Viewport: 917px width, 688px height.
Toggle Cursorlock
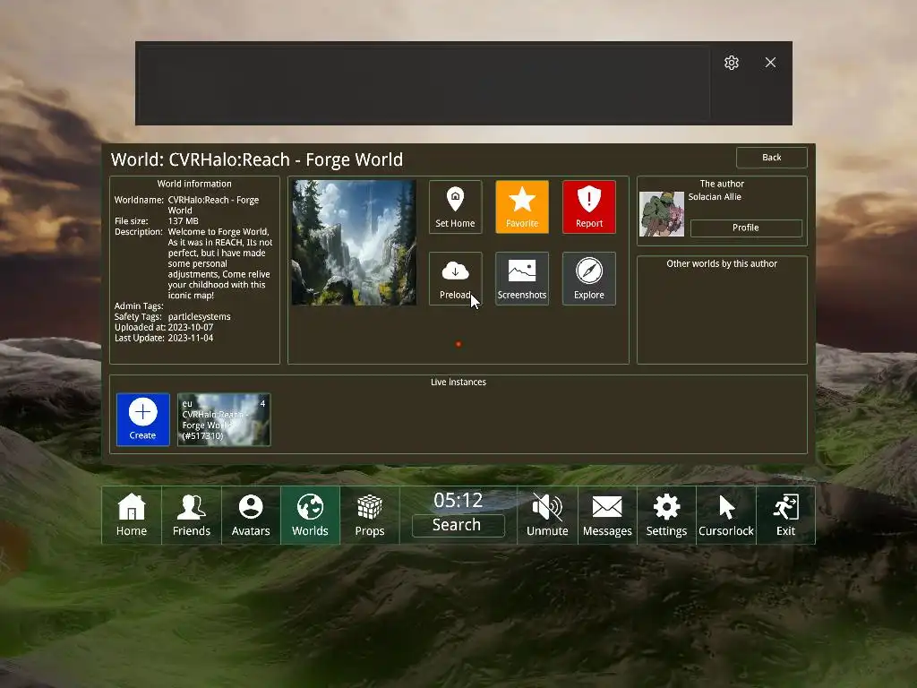726,515
